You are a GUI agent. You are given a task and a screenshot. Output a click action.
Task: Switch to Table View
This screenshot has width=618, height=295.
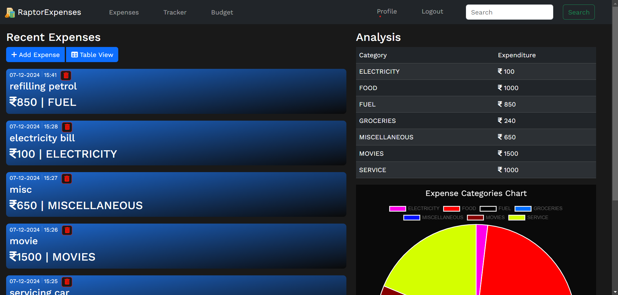[92, 55]
